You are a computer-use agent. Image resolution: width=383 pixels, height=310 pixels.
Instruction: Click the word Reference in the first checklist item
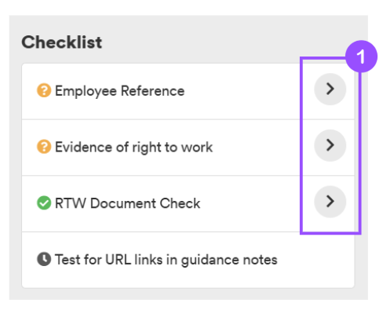click(152, 91)
